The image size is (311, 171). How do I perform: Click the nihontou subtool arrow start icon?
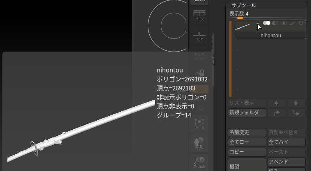258,23
